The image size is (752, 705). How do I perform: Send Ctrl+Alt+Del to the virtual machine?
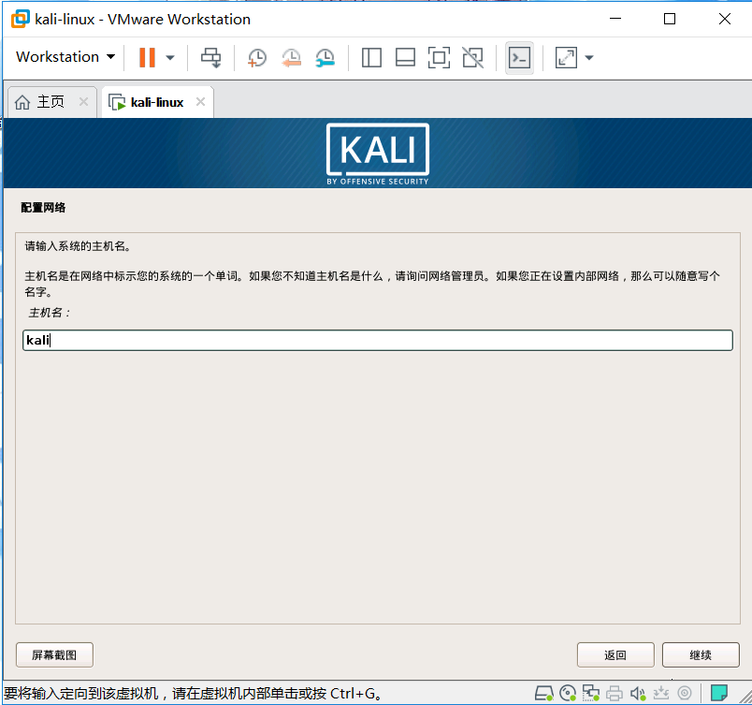tap(210, 58)
